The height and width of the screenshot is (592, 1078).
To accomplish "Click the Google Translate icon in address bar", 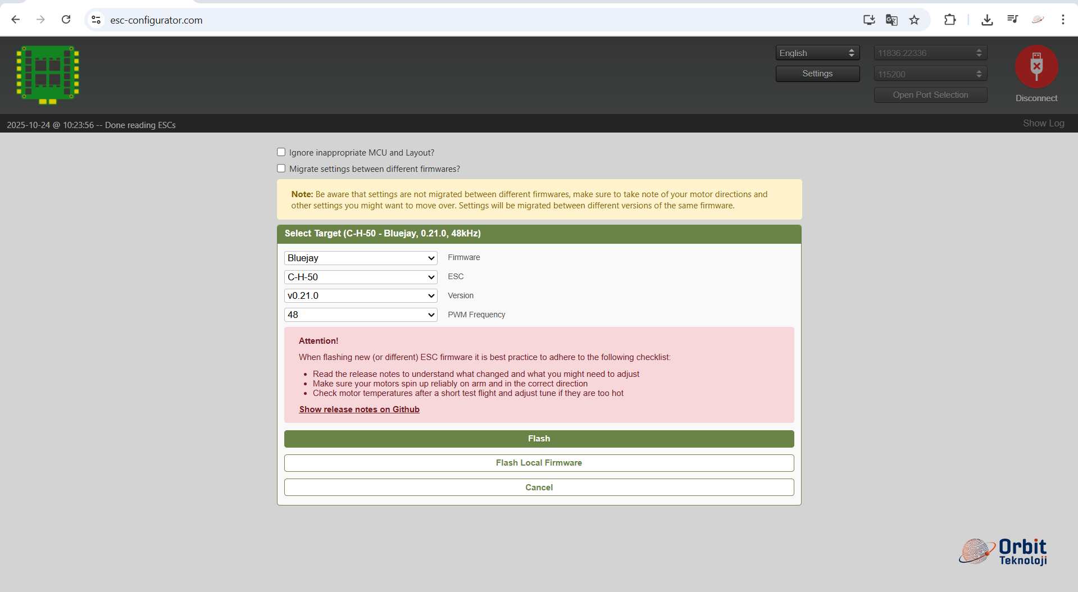I will [x=891, y=20].
